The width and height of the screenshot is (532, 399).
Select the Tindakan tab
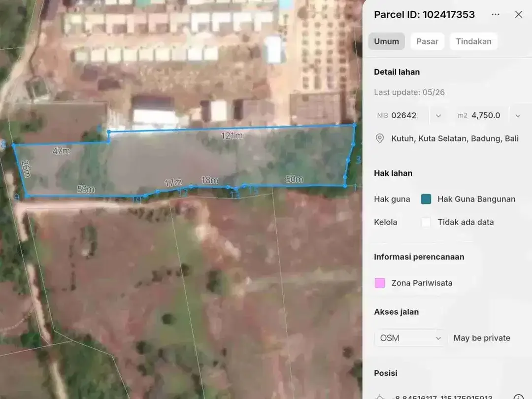coord(473,41)
